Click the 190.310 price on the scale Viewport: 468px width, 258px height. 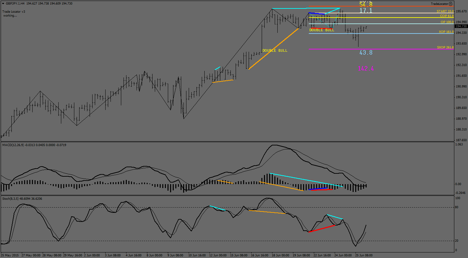pyautogui.click(x=461, y=97)
